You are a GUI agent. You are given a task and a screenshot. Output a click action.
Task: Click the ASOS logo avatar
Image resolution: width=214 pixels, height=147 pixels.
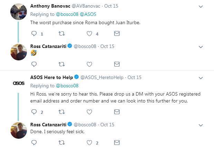[x=19, y=83]
